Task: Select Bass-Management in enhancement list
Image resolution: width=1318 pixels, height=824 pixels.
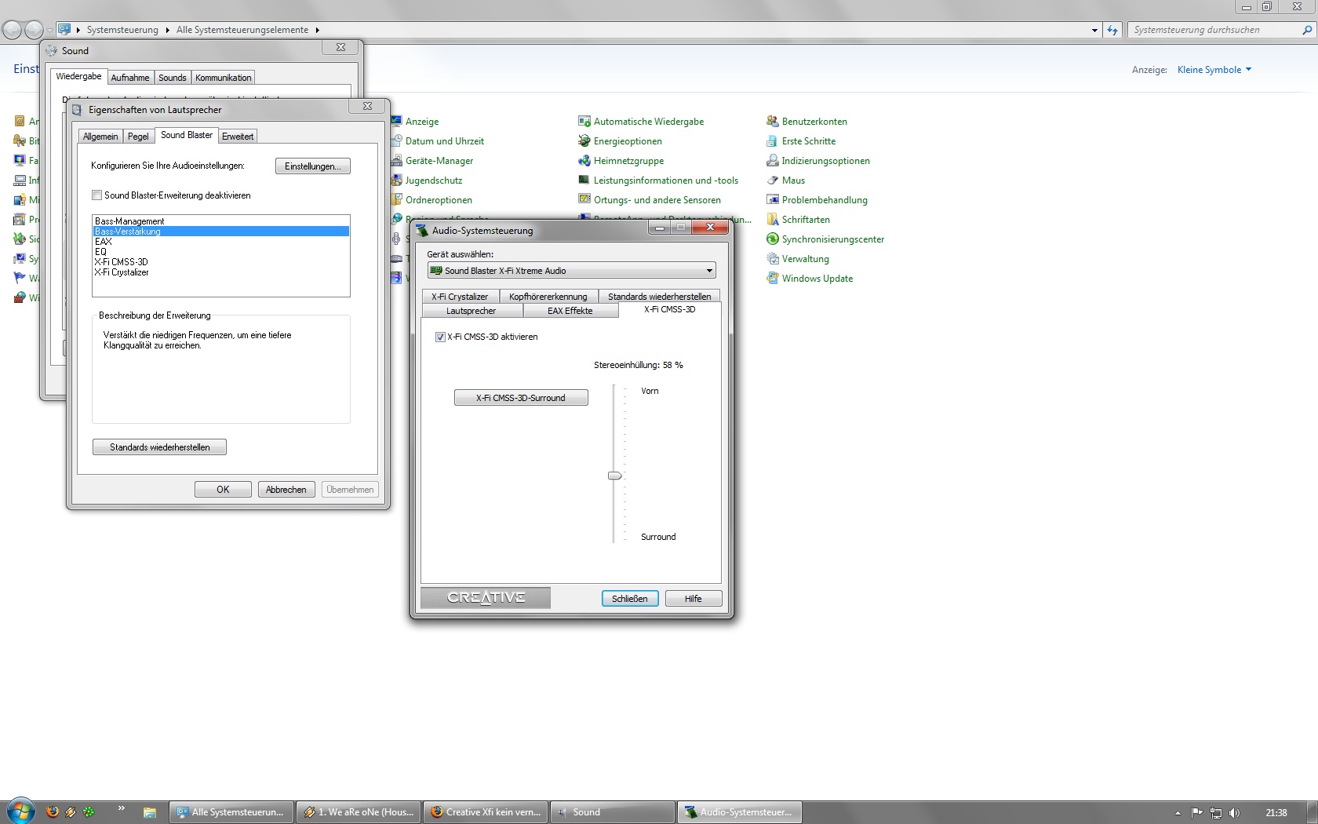Action: [x=220, y=221]
